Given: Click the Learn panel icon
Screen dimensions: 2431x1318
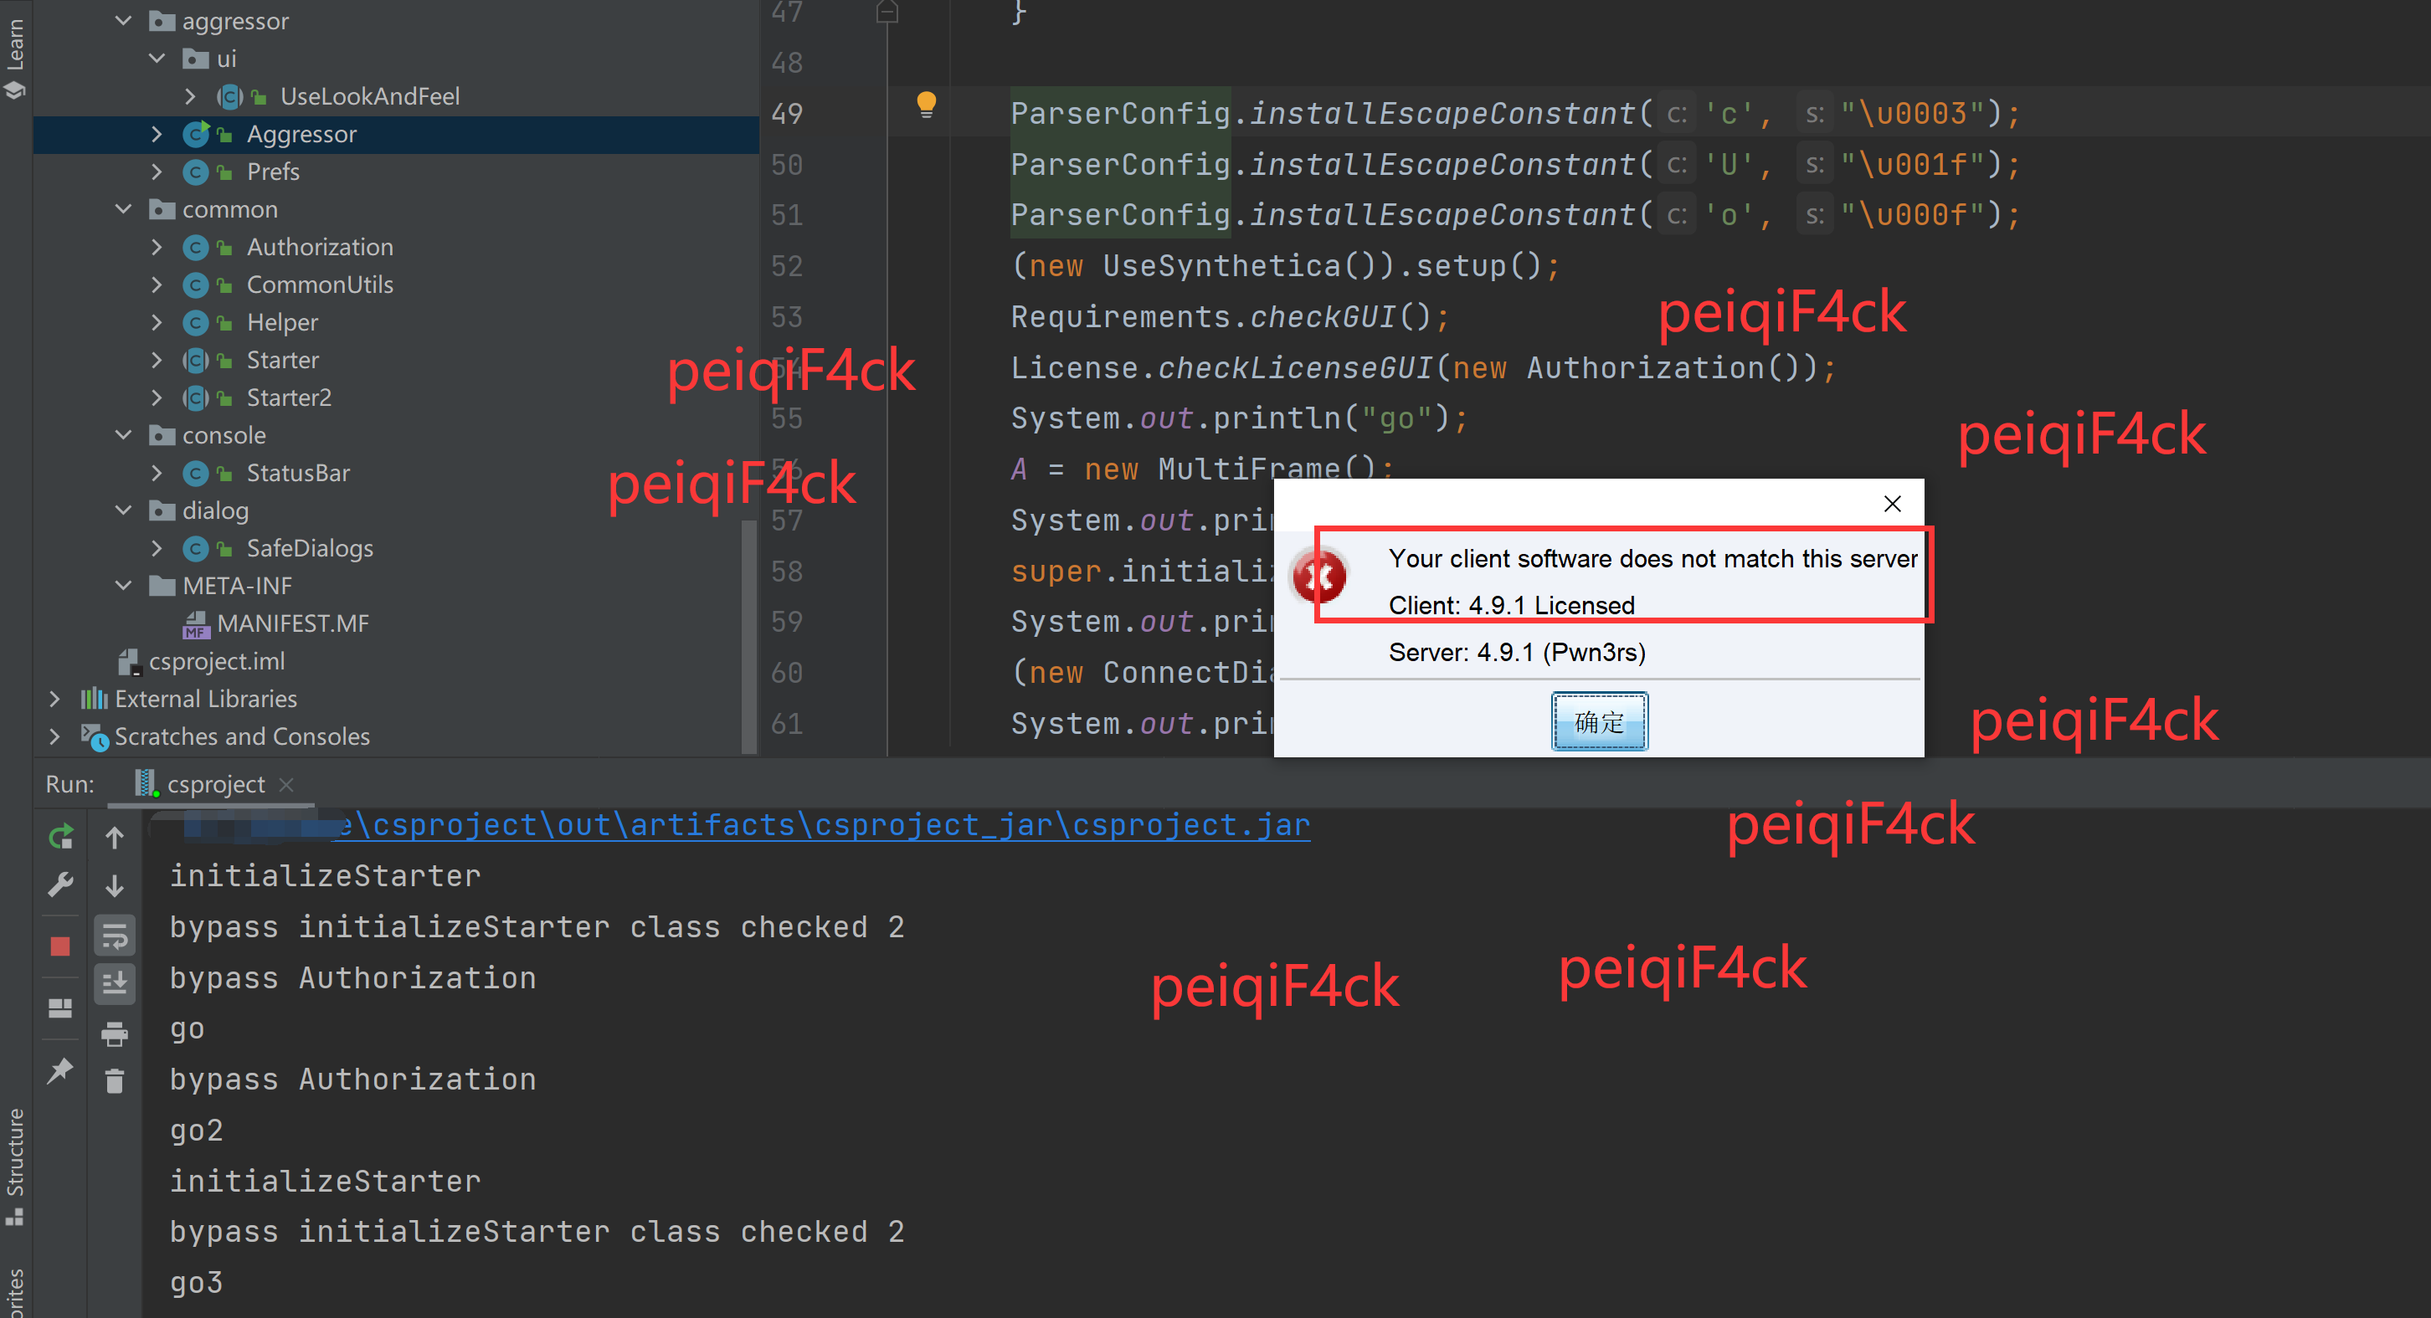Looking at the screenshot, I should tap(14, 90).
